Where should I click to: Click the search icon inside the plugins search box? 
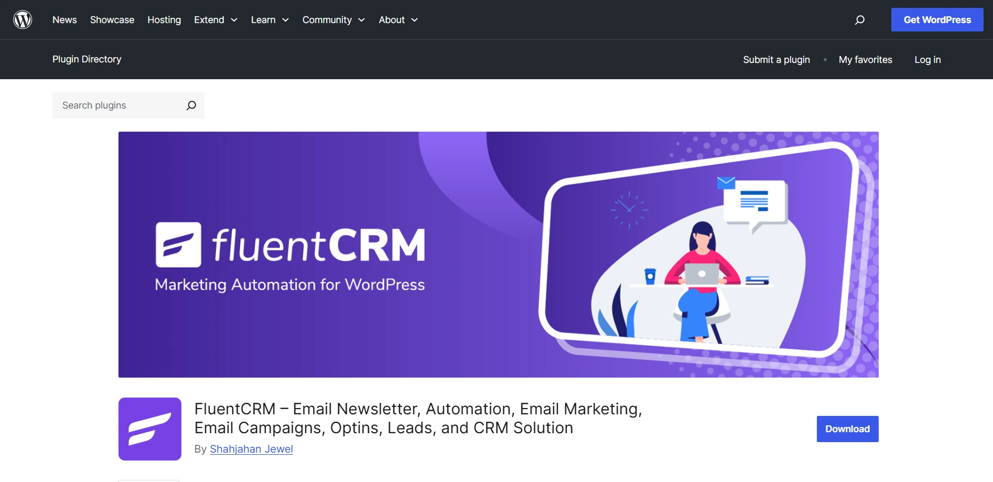[x=191, y=105]
